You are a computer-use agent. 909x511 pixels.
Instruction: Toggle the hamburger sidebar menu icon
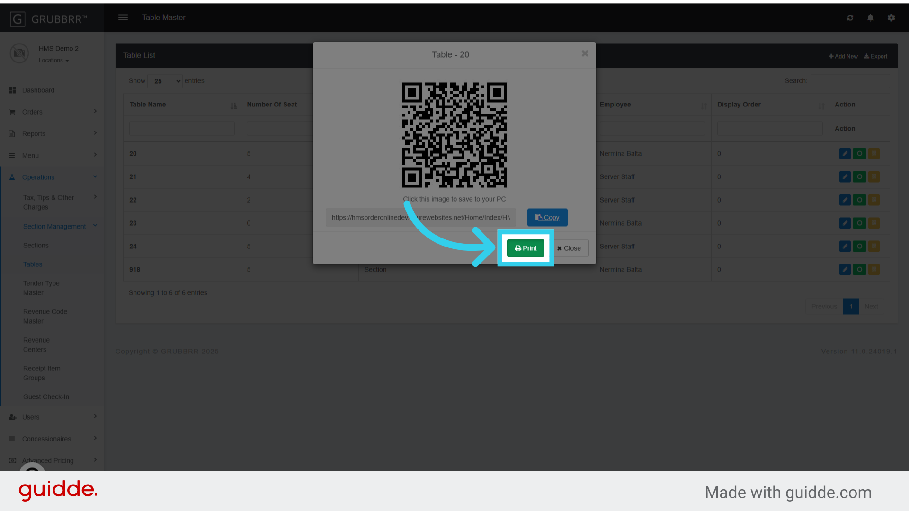123,18
